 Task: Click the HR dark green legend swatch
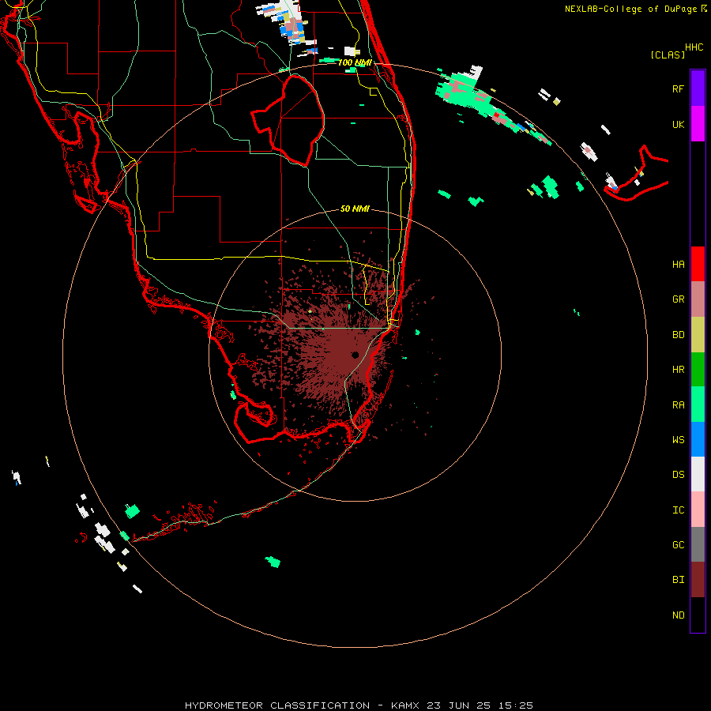[x=698, y=370]
